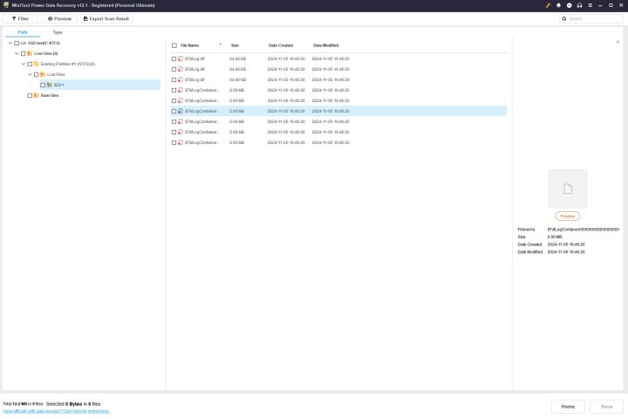Click the round clock icon in title bar
The height and width of the screenshot is (419, 628).
(x=569, y=5)
